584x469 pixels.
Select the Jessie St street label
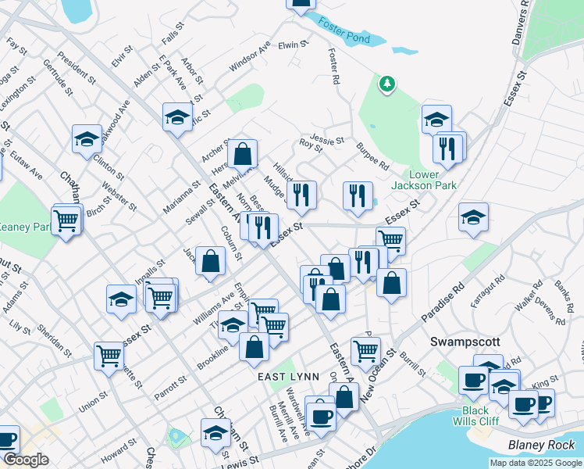click(327, 139)
